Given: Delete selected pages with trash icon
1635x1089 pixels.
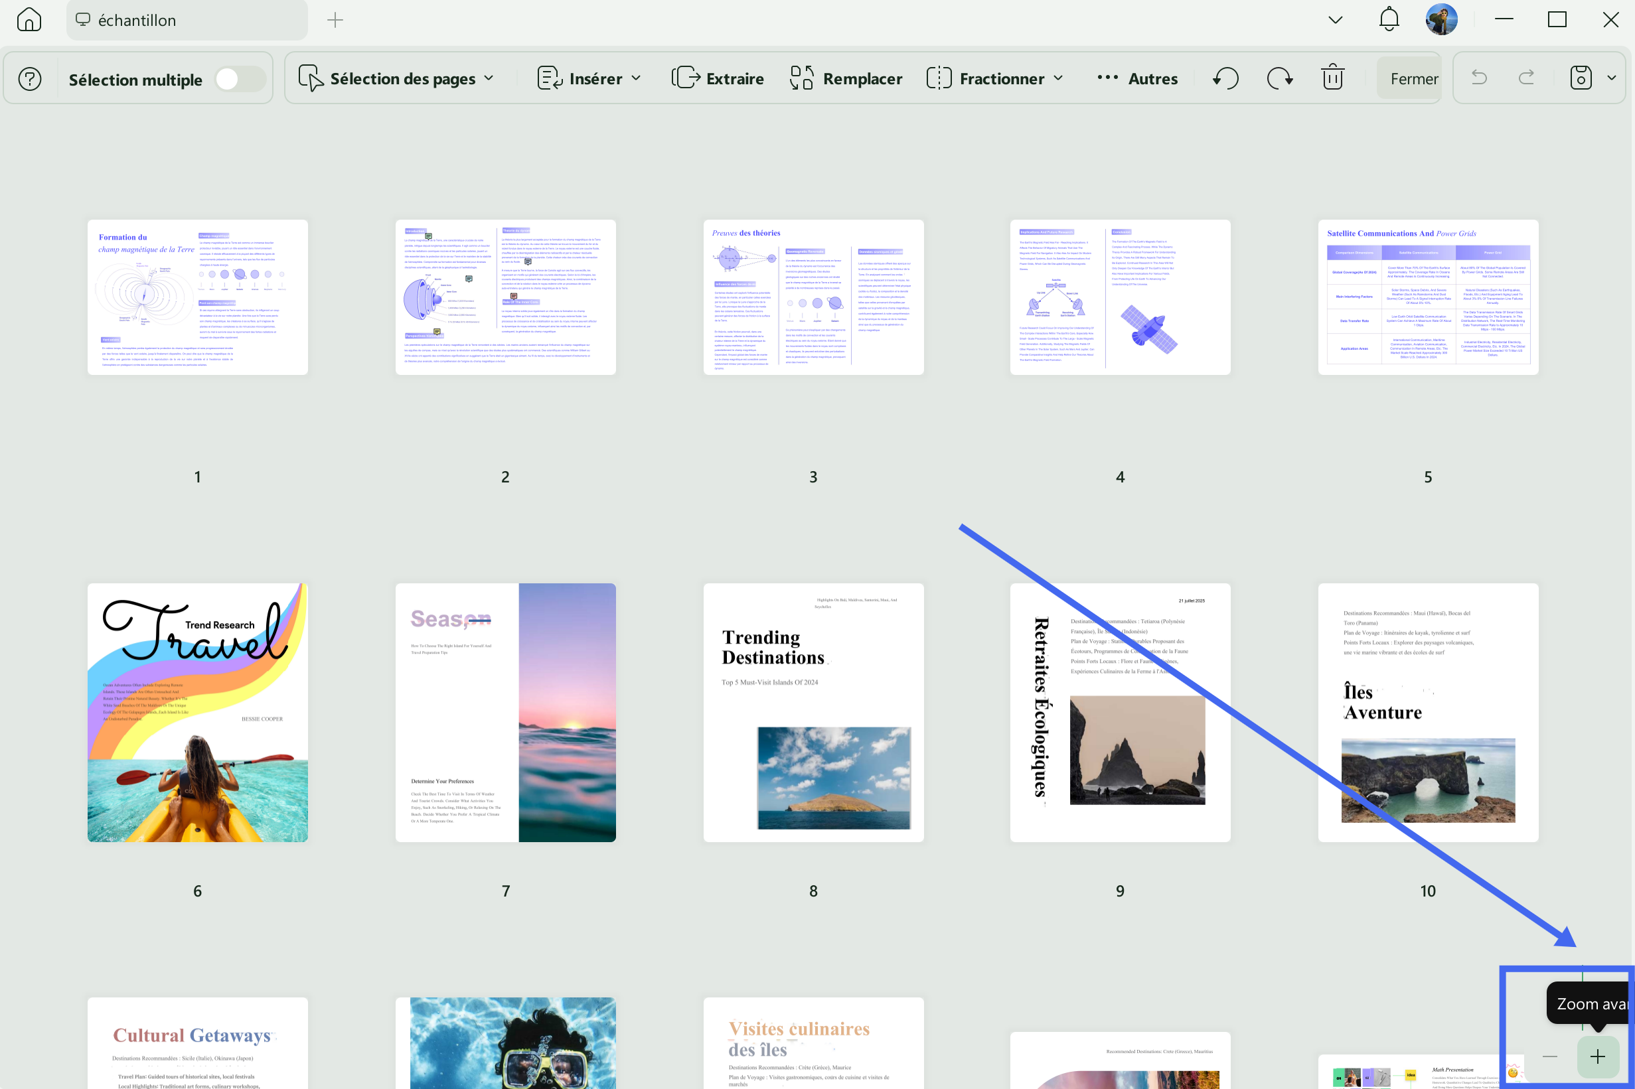Looking at the screenshot, I should point(1332,77).
